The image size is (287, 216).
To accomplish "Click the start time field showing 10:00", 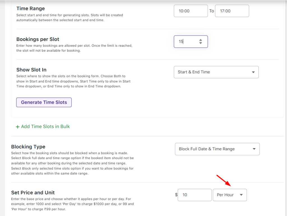I will 191,11.
